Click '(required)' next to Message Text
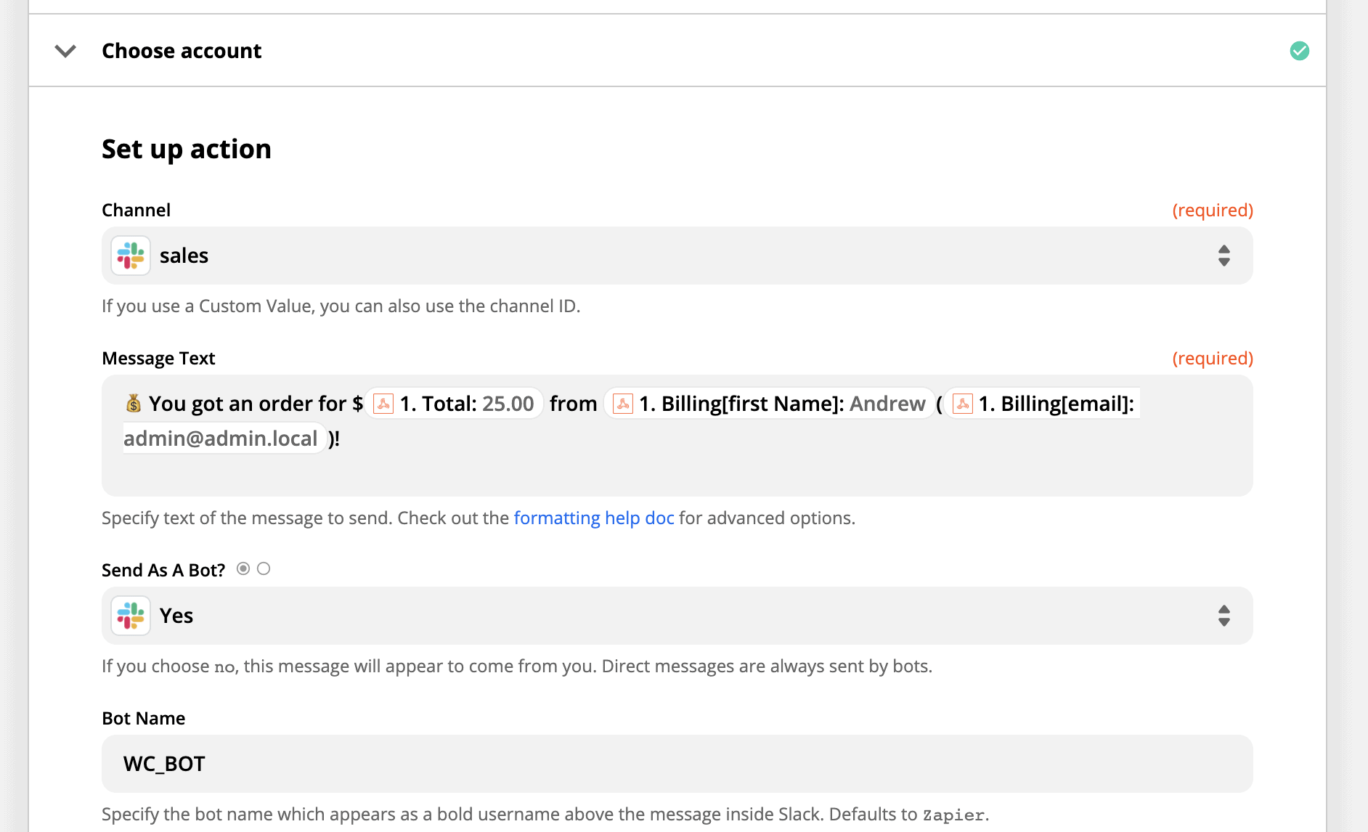Screen dimensions: 1368x832 pos(1213,358)
